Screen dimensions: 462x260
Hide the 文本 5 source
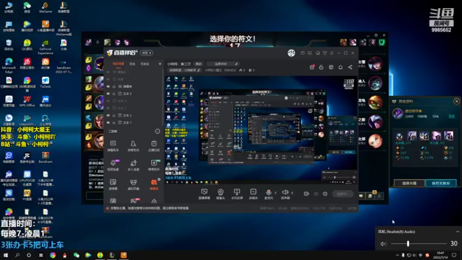pyautogui.click(x=108, y=94)
